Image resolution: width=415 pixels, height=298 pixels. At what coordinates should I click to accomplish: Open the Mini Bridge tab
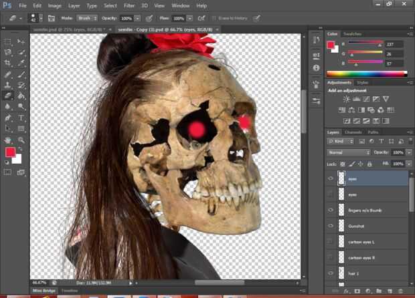coord(44,291)
